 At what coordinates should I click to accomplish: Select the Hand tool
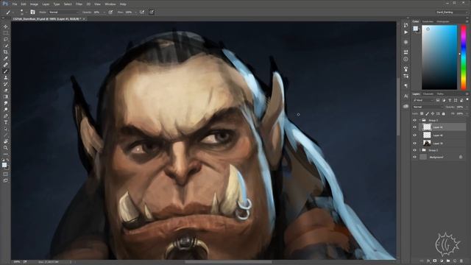tap(6, 141)
